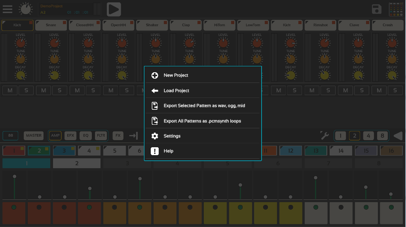
Task: Select the Rimshot instrument tab
Action: coord(320,25)
